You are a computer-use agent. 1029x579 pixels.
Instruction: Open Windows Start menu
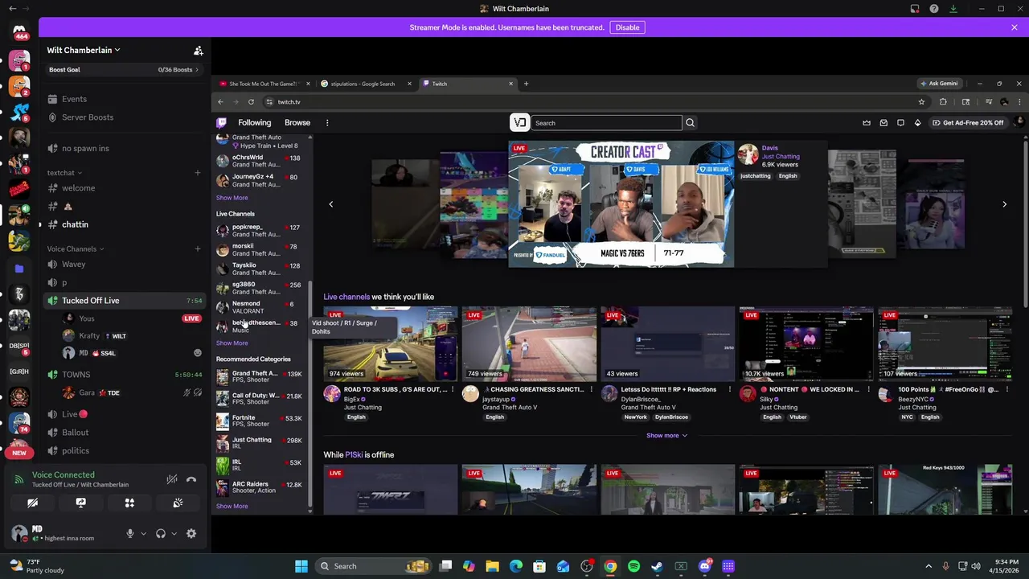pos(301,566)
